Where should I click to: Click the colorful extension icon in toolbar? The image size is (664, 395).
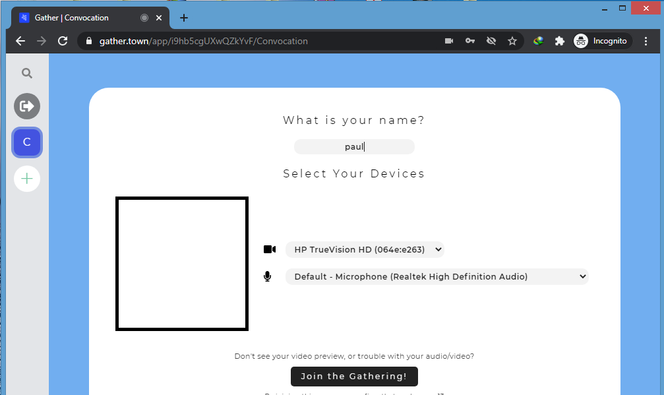(538, 41)
